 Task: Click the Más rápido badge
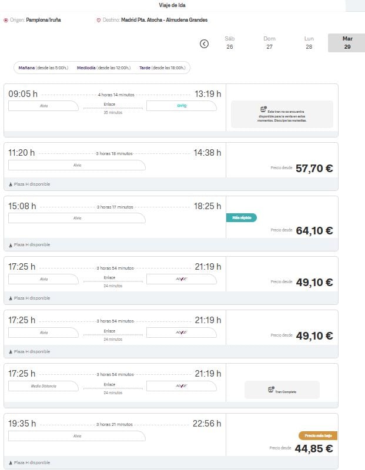(242, 217)
